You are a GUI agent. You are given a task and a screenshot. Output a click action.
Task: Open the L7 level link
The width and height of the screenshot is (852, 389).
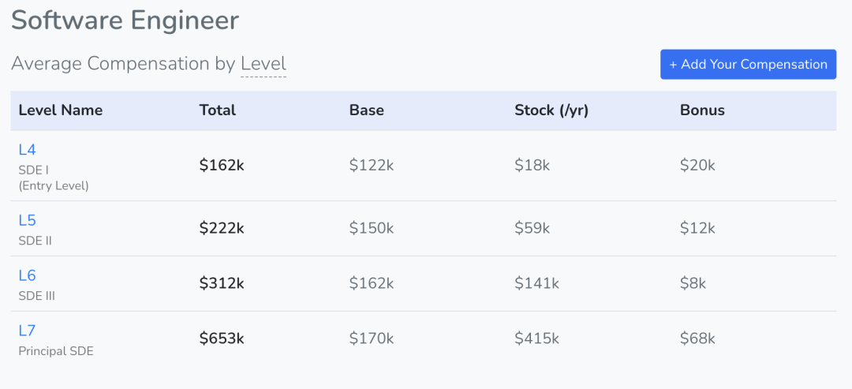(x=27, y=331)
